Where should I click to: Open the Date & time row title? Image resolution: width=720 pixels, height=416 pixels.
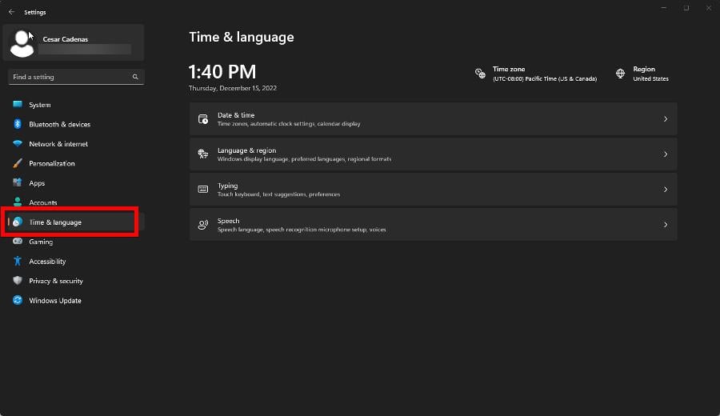click(236, 114)
